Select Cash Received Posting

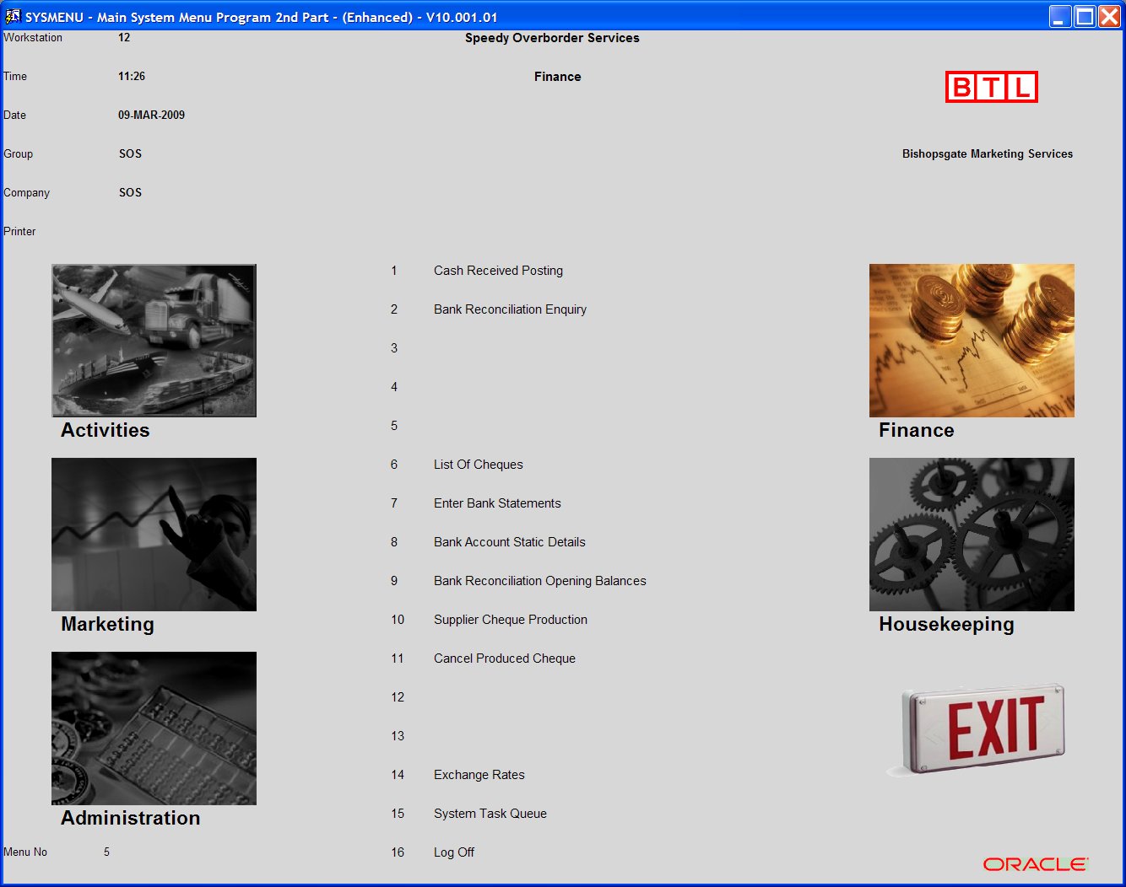pyautogui.click(x=498, y=271)
